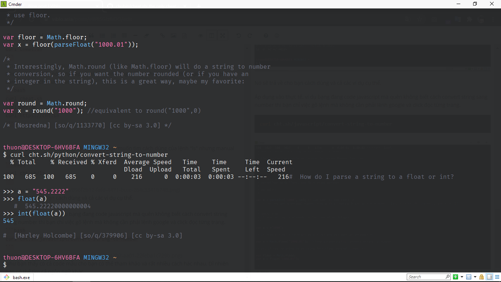Select the bash.exe tab
The height and width of the screenshot is (282, 501).
[21, 277]
